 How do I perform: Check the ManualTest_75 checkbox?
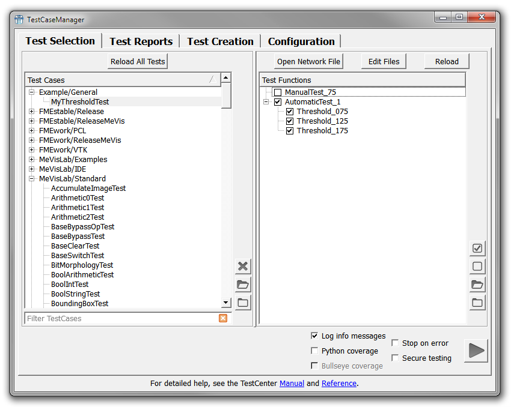coord(278,92)
